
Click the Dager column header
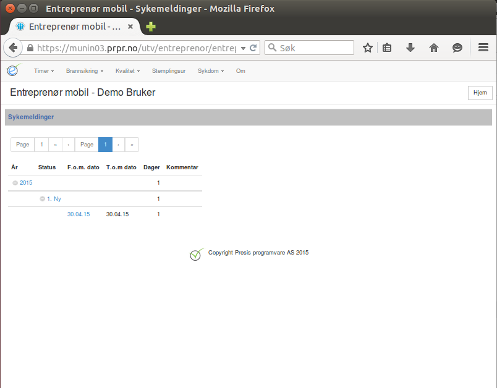coord(151,167)
